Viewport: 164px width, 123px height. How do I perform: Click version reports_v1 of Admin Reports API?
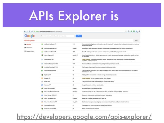coord(75,55)
